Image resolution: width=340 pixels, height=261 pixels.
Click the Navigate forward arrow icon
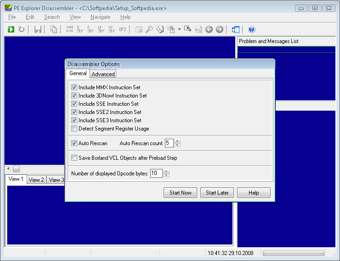[x=220, y=29]
